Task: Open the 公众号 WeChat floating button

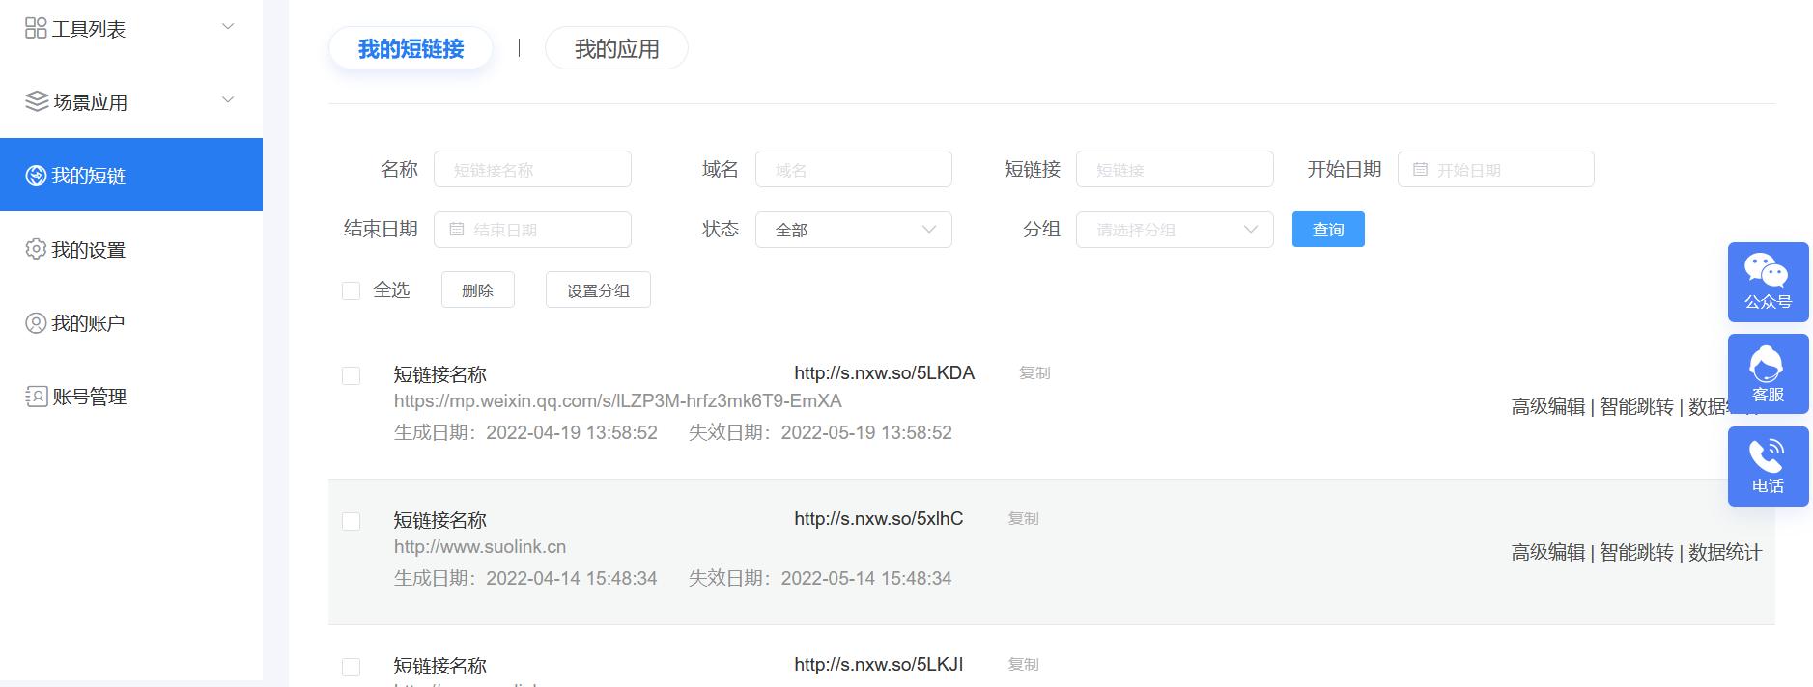Action: [x=1768, y=282]
